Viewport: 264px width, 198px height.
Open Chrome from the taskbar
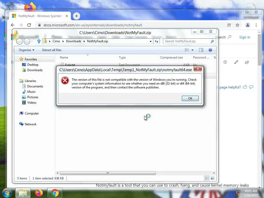[x=55, y=193]
